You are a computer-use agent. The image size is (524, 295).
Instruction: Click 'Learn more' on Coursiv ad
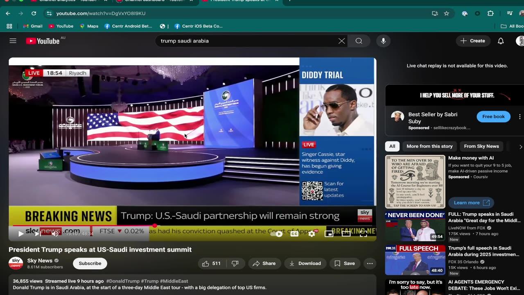[x=471, y=203]
